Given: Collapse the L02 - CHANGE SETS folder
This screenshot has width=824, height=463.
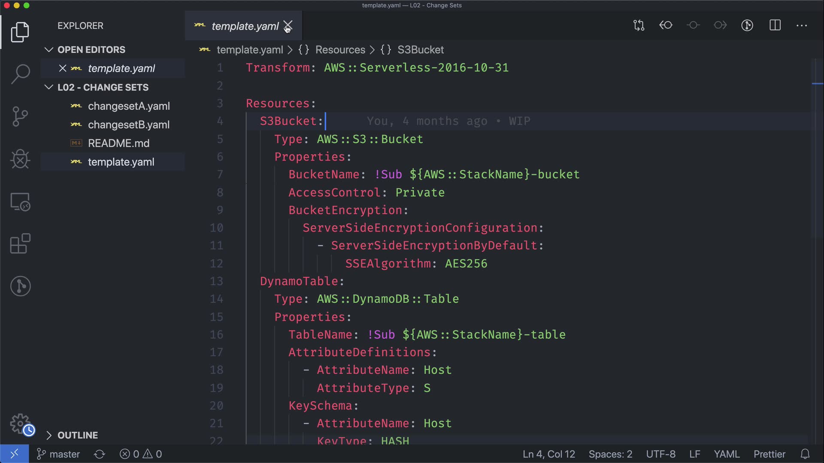Looking at the screenshot, I should coord(49,87).
